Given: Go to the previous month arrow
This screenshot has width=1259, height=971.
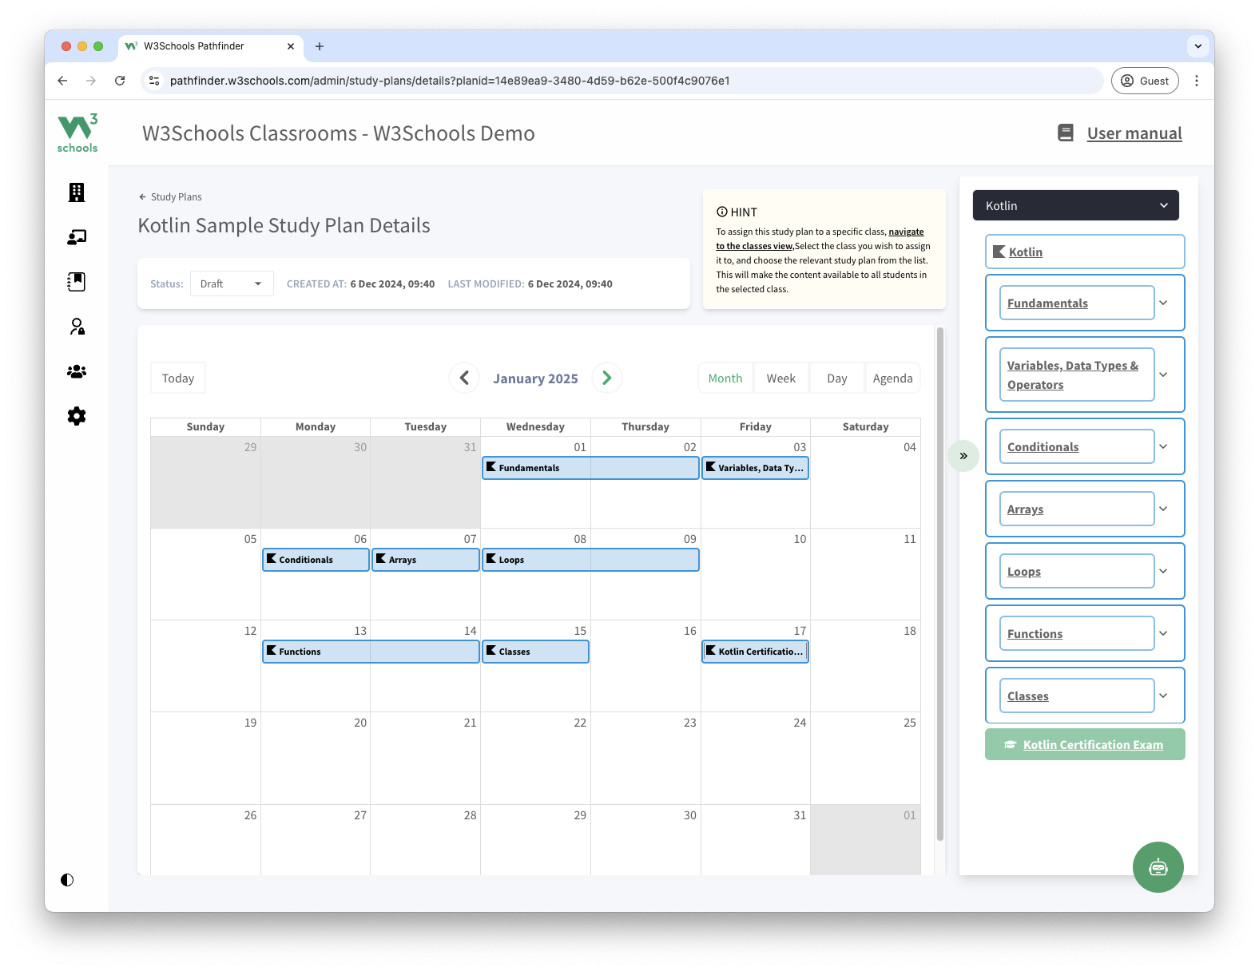Looking at the screenshot, I should tap(464, 378).
